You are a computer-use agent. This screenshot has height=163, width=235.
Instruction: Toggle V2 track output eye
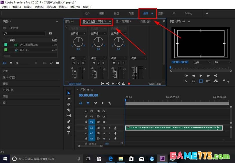pos(104,117)
